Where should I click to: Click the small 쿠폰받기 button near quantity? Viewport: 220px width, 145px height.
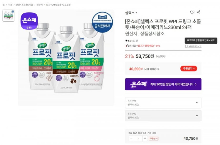pos(154,138)
